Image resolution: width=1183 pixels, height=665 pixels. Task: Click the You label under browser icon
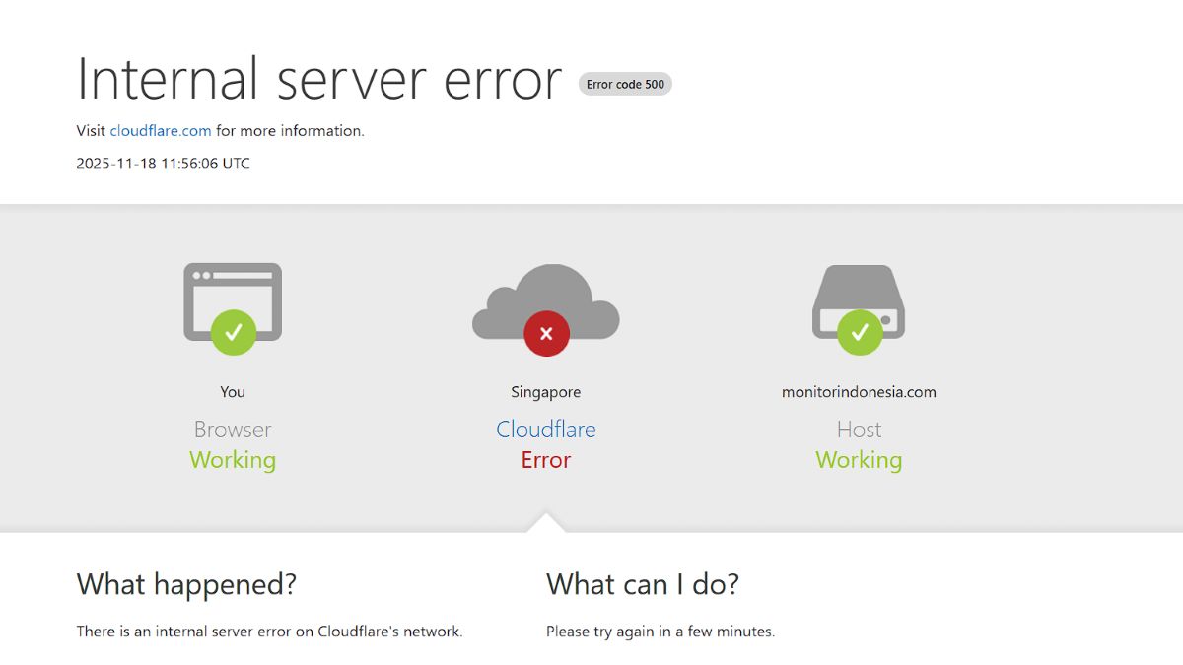click(x=233, y=392)
